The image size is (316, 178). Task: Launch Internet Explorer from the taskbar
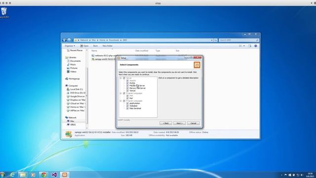coord(12,175)
